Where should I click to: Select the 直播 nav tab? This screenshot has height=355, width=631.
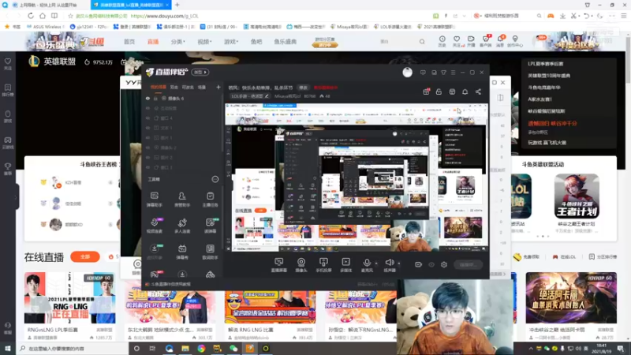click(x=153, y=42)
